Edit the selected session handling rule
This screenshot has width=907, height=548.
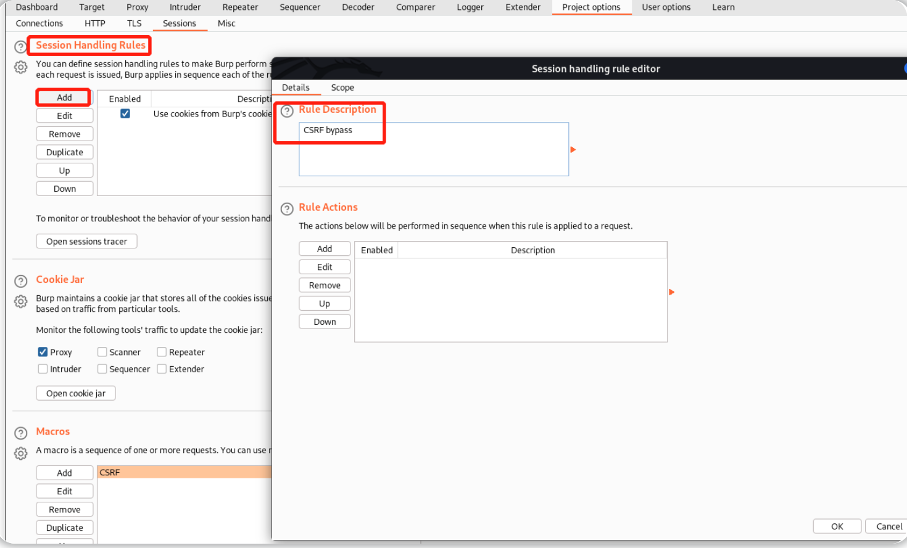pyautogui.click(x=65, y=116)
